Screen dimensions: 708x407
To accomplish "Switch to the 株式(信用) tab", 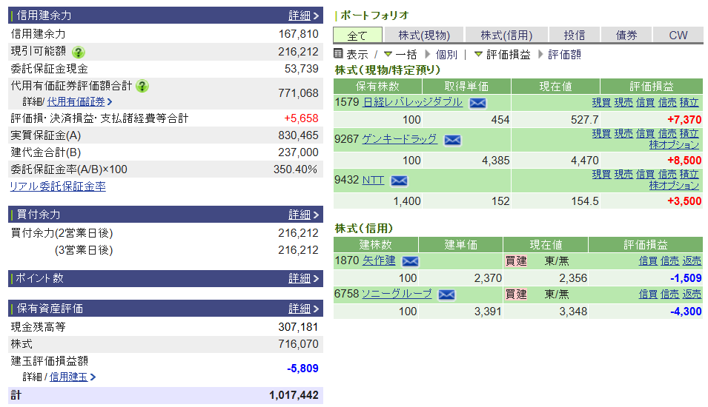I will click(x=506, y=35).
